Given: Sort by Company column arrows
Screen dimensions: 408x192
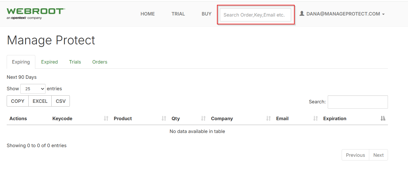Looking at the screenshot, I should pyautogui.click(x=268, y=119).
